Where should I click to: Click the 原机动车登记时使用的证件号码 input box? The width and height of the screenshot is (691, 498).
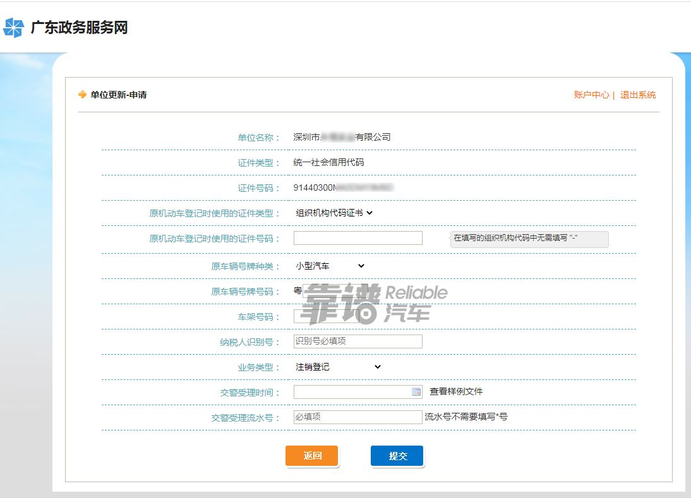pyautogui.click(x=358, y=237)
